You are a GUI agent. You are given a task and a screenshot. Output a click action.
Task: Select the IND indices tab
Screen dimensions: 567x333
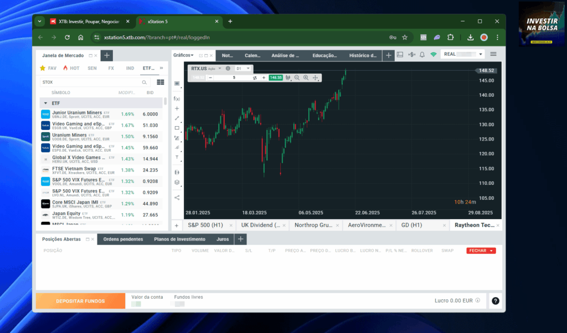coord(130,68)
